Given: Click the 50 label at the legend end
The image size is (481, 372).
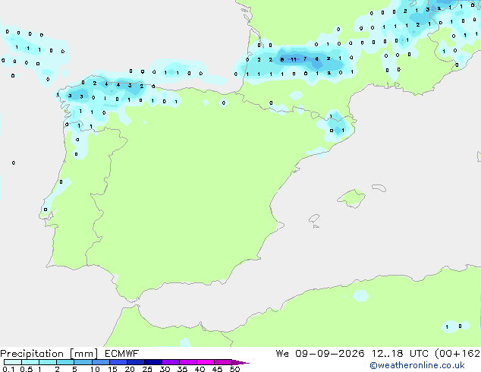Looking at the screenshot, I should 234,369.
